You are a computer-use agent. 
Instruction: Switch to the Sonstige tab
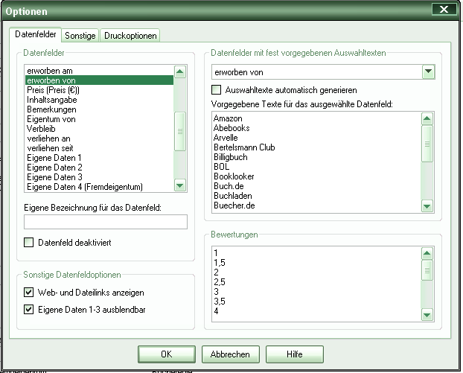[x=80, y=36]
